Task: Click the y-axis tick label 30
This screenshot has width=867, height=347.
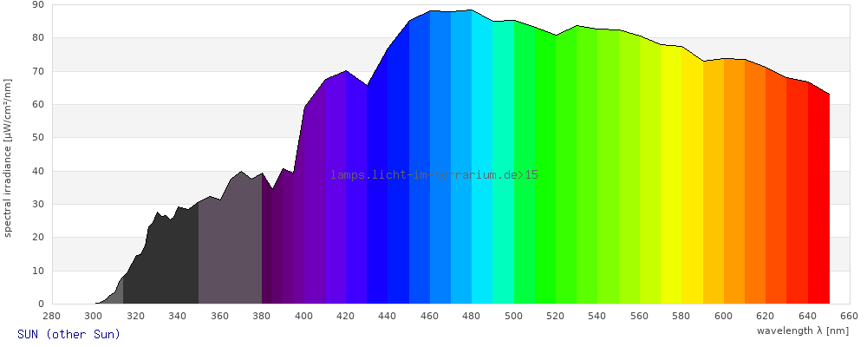Action: [38, 204]
